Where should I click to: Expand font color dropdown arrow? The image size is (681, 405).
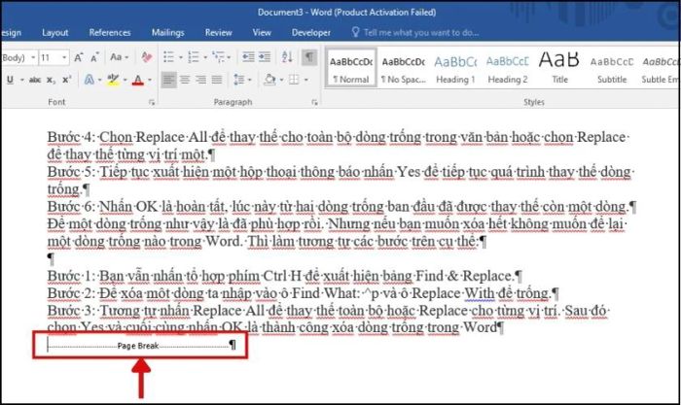click(x=150, y=81)
